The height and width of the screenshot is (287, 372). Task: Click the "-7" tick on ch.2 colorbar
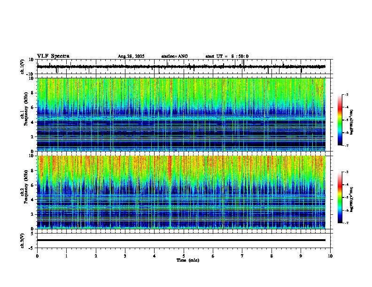[x=346, y=223]
